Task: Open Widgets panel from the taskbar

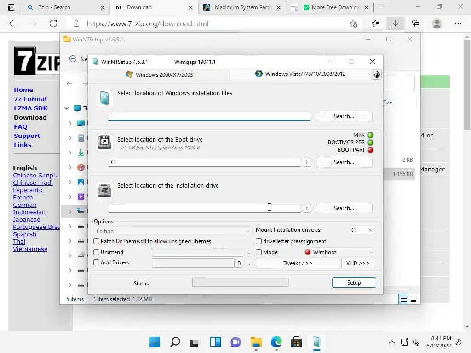Action: 215,342
